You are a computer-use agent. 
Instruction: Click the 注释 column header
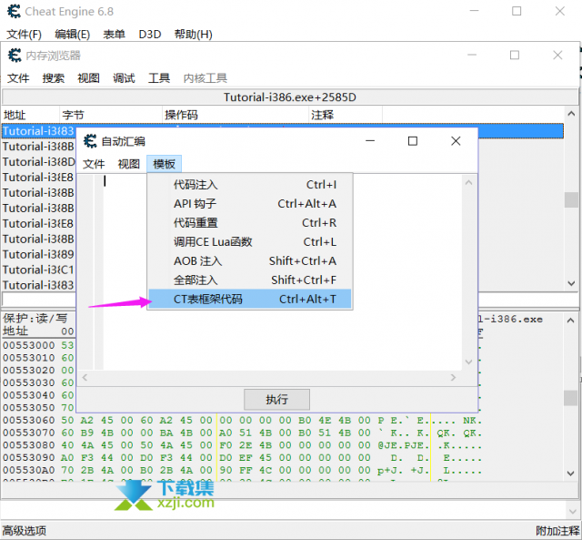click(346, 115)
